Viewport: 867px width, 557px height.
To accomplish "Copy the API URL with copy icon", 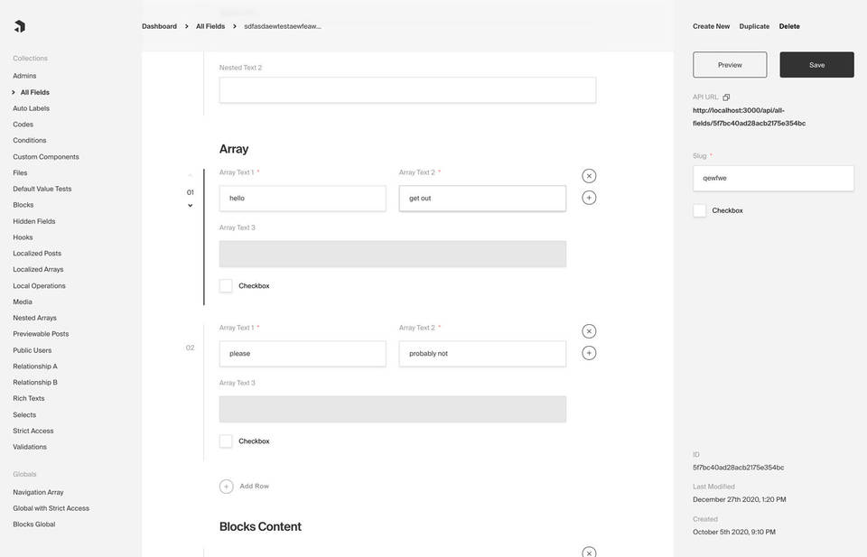I will 726,97.
